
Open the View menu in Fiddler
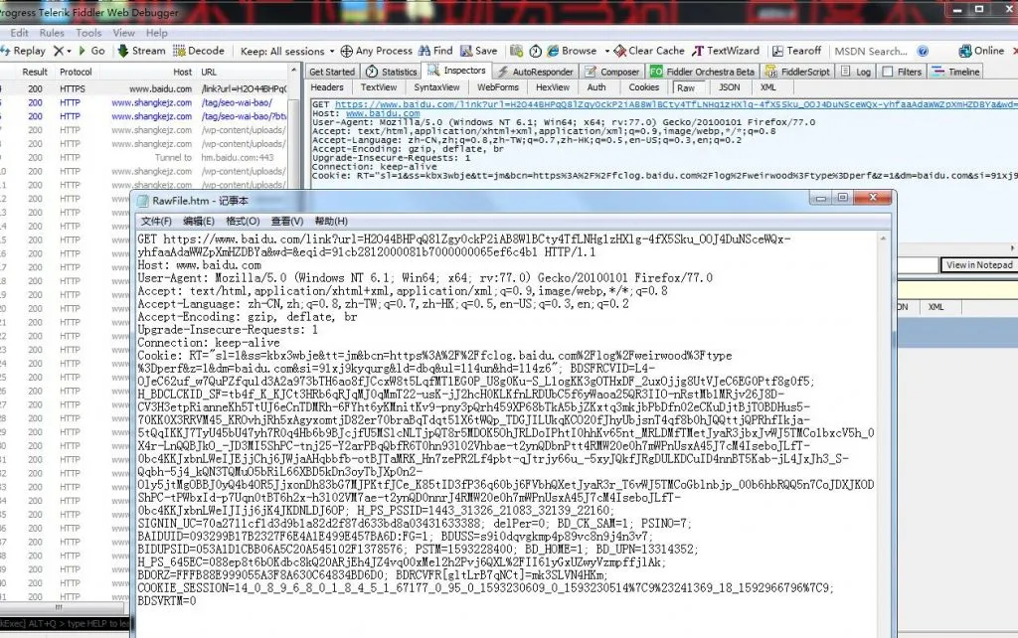(x=124, y=33)
